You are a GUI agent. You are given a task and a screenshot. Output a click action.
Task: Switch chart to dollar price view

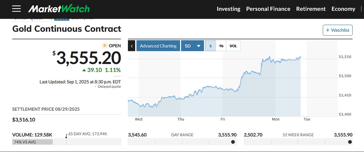(210, 46)
